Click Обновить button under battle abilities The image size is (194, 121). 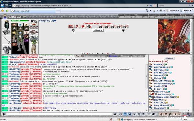pyautogui.click(x=98, y=30)
